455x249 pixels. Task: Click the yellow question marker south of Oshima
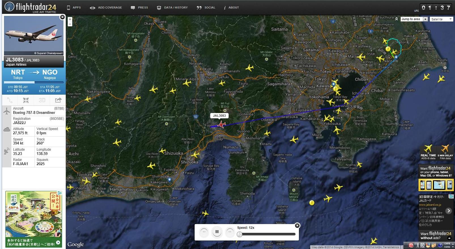tap(312, 203)
